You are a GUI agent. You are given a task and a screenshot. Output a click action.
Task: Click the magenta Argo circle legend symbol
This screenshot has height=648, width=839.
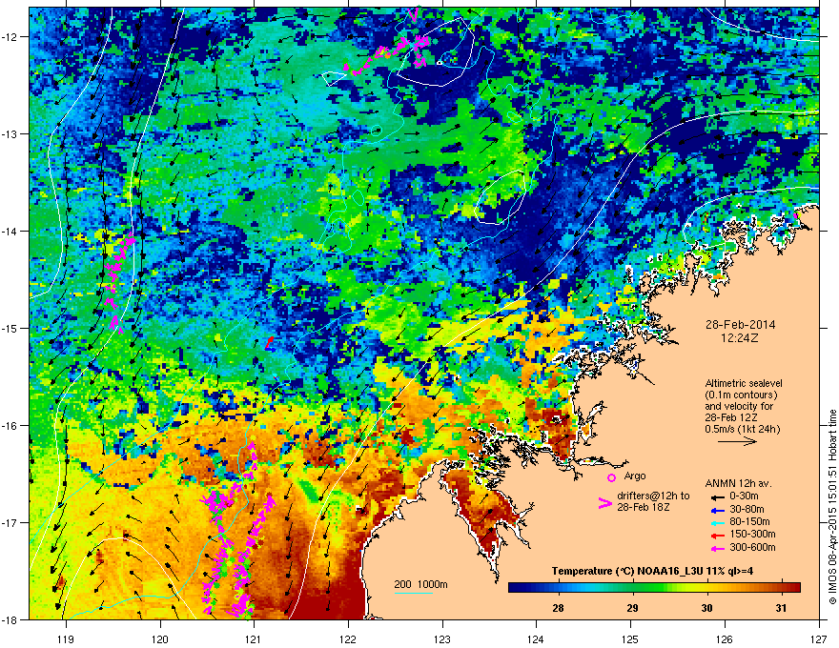point(611,477)
